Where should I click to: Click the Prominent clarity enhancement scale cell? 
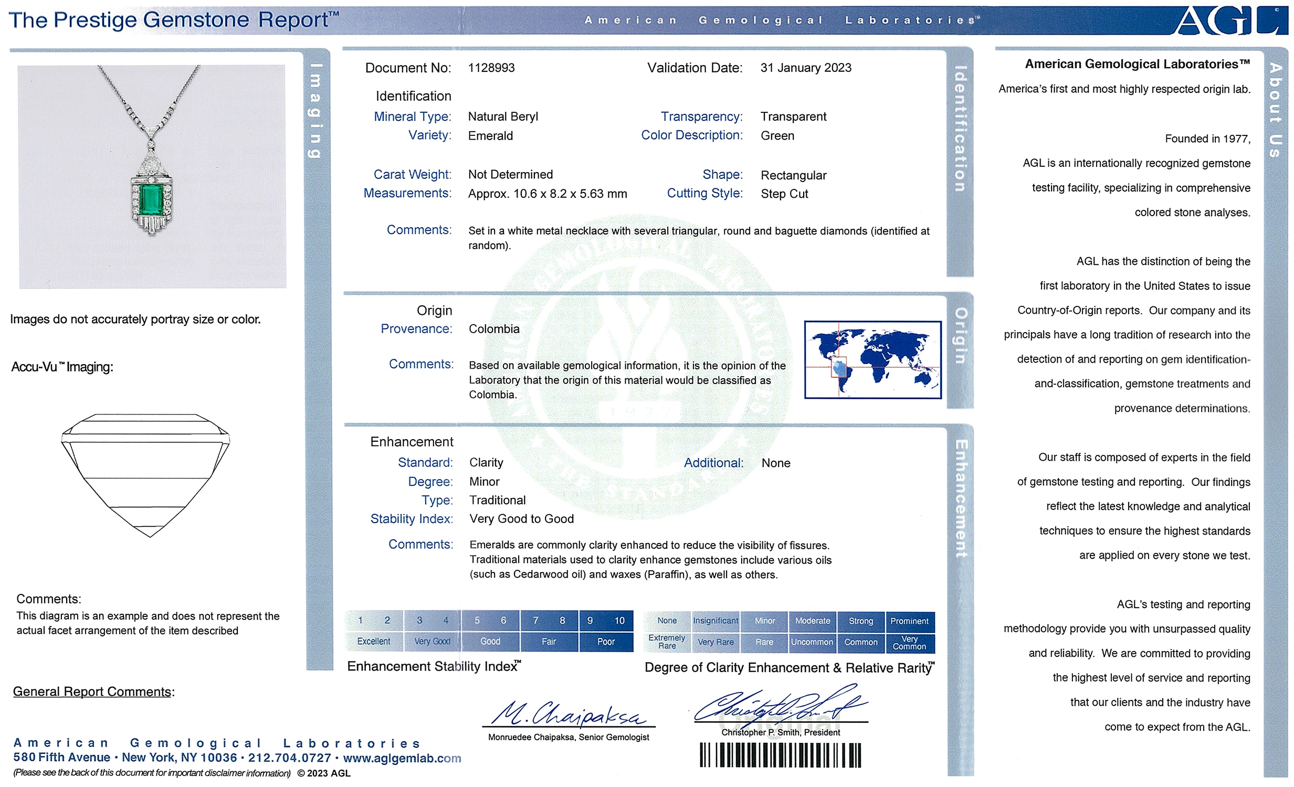[909, 621]
